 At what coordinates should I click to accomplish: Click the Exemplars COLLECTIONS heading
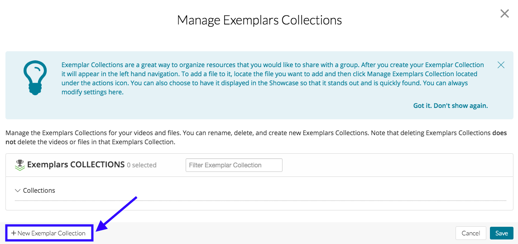[x=76, y=165]
